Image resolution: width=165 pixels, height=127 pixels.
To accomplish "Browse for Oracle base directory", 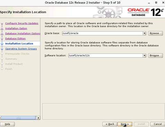I will tap(155, 33).
